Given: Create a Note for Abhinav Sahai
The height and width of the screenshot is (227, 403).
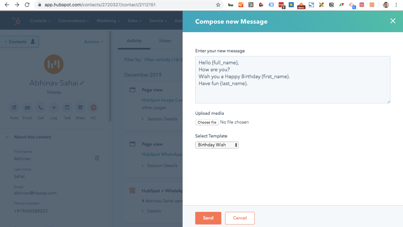Looking at the screenshot, I should pyautogui.click(x=14, y=107).
